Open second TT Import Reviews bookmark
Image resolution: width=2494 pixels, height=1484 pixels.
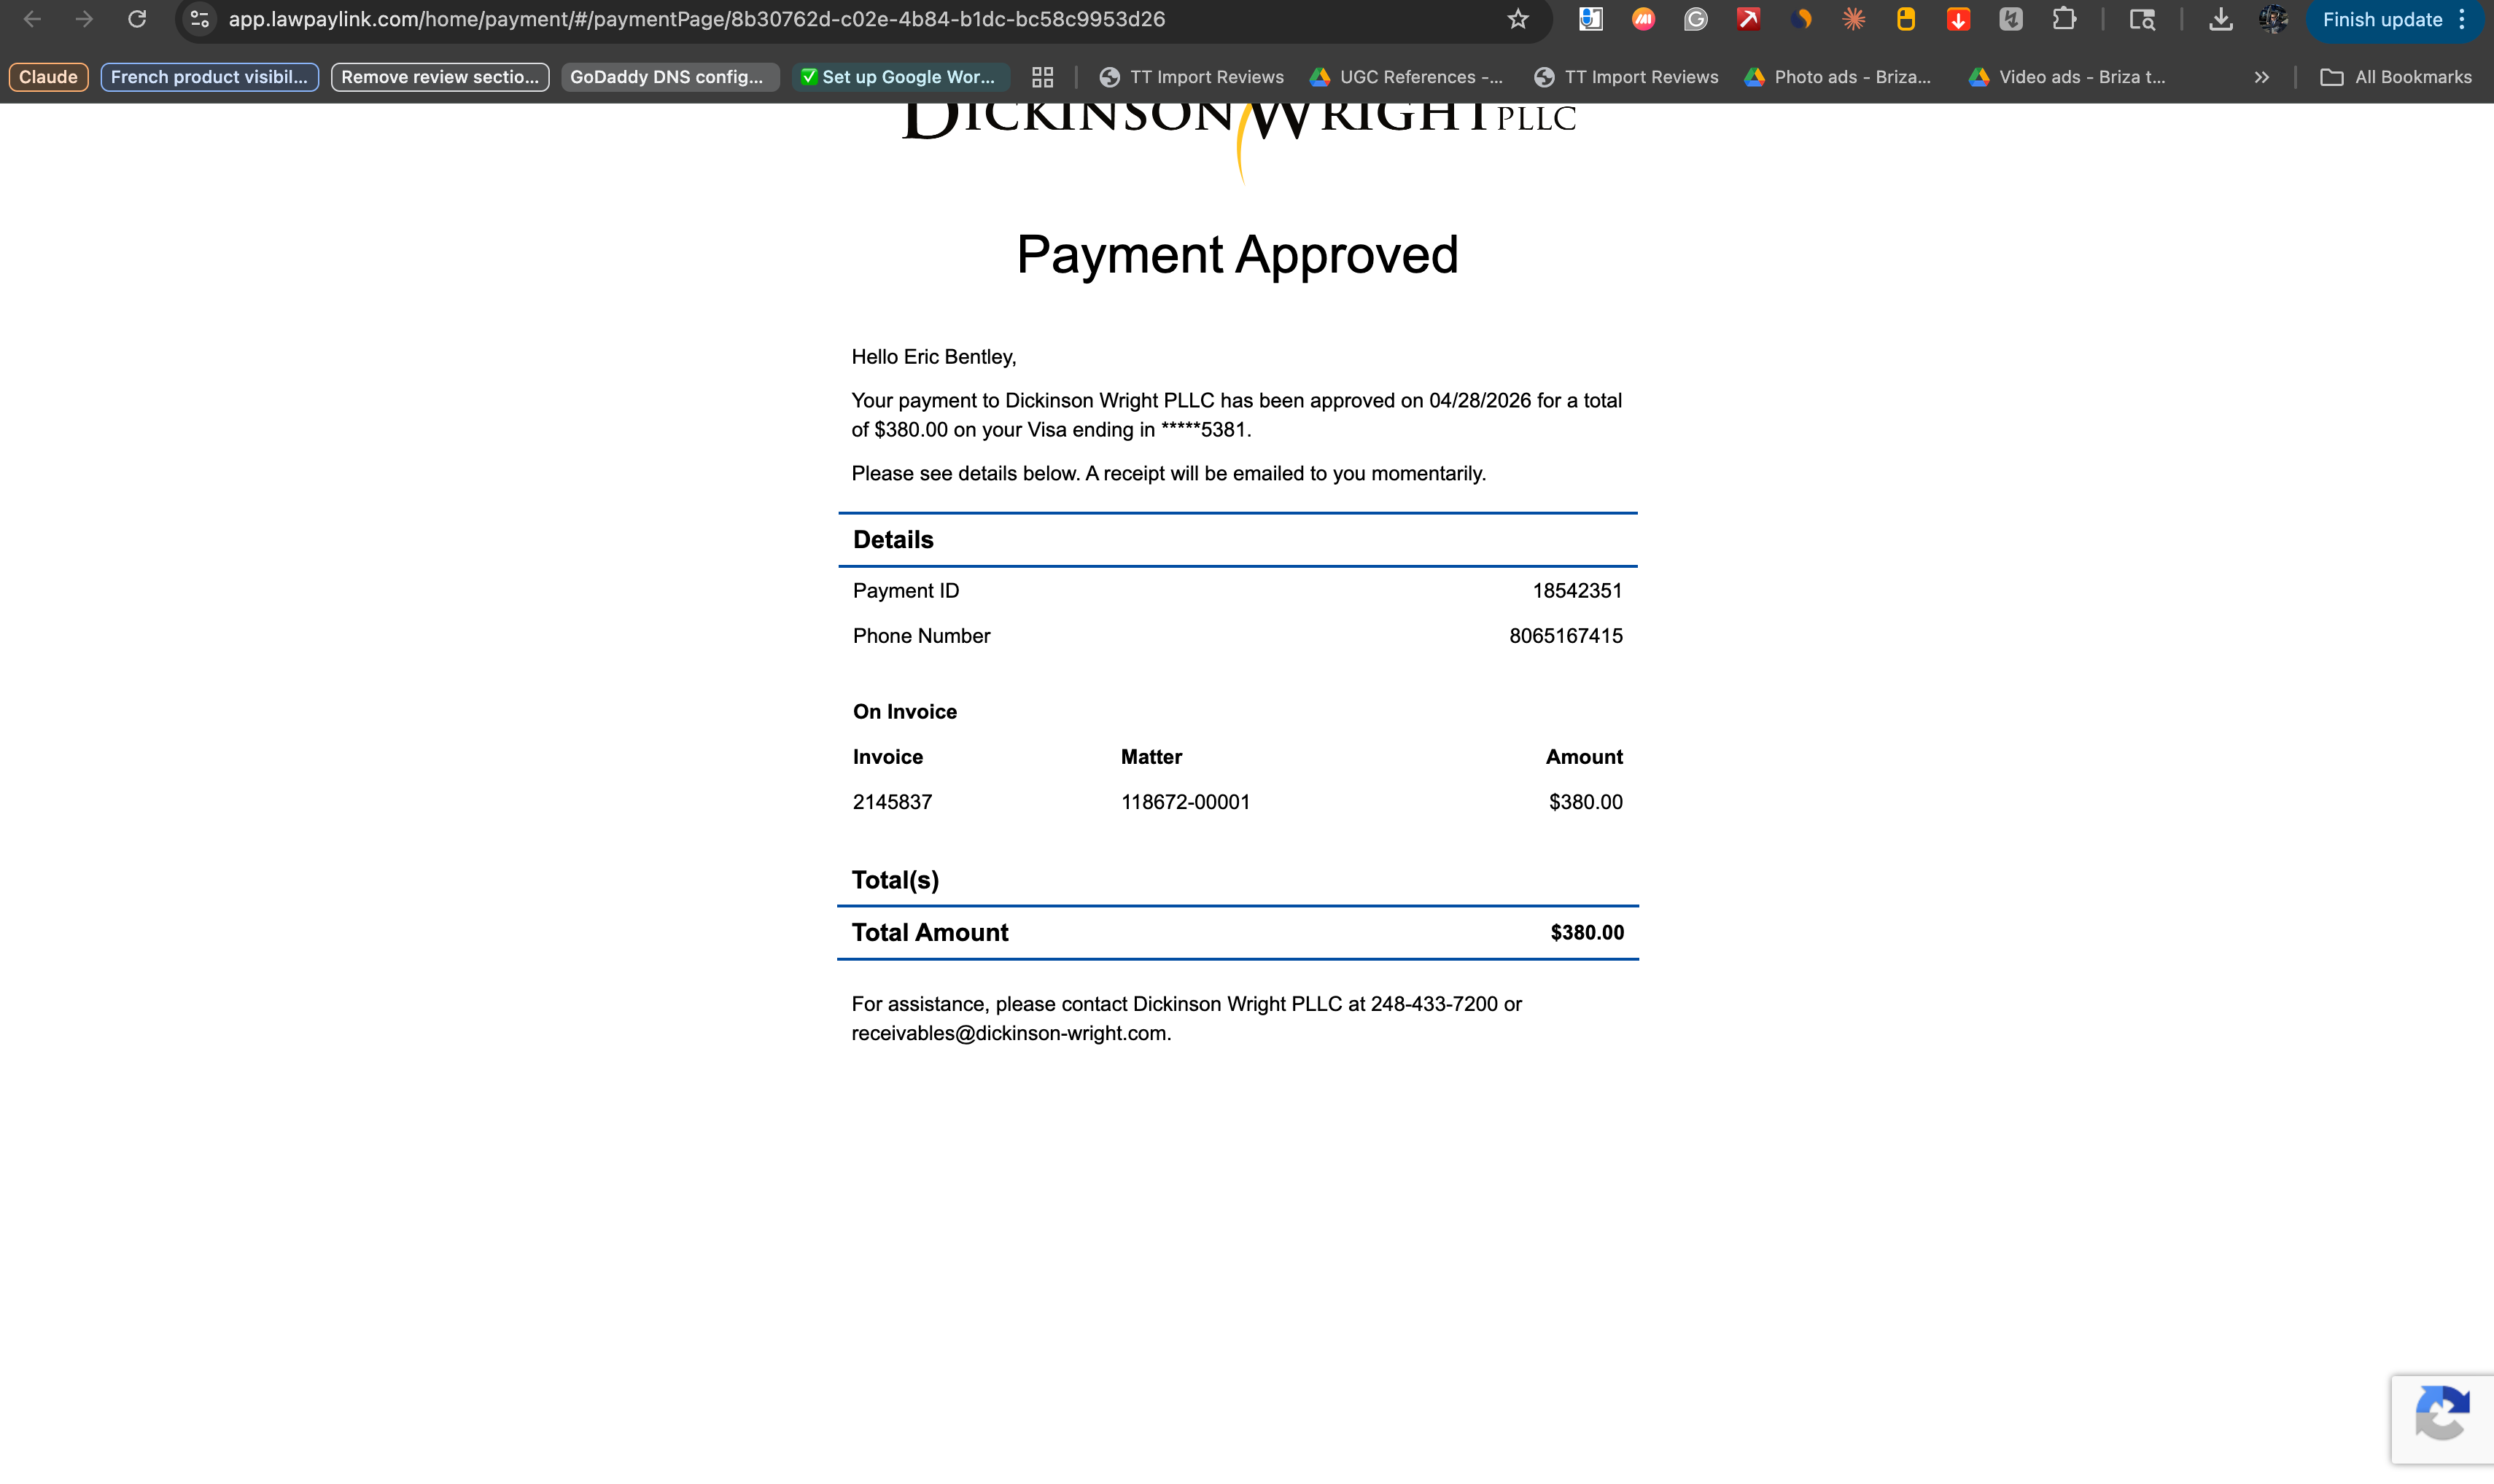coord(1627,77)
